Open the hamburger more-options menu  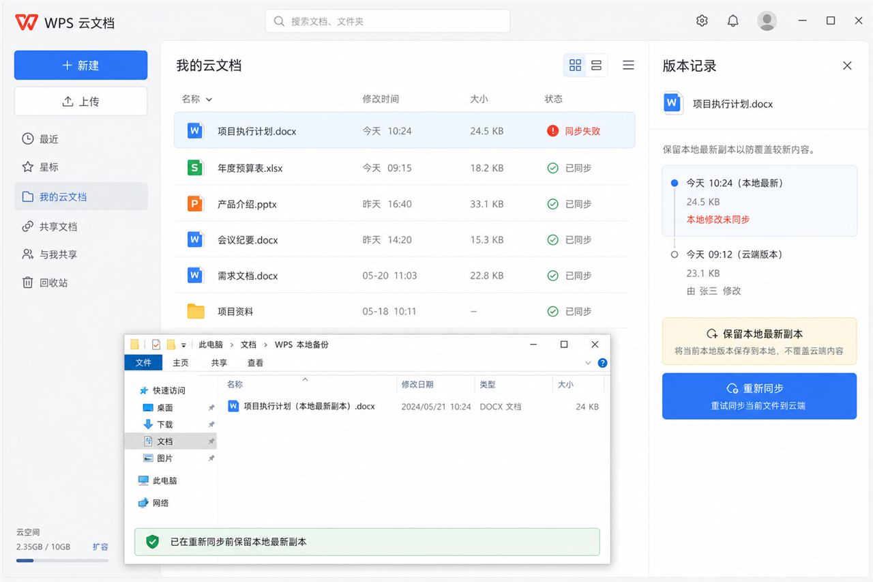point(628,65)
